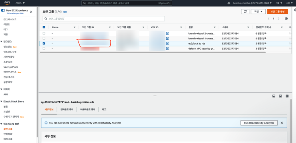This screenshot has height=143, width=296.
Task: Open the basicbug_member account dropdown
Action: pyautogui.click(x=253, y=3)
